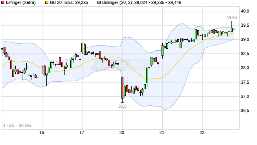Click the 39,64 high price annotation
Screen dimensions: 257x145
[x=231, y=18]
